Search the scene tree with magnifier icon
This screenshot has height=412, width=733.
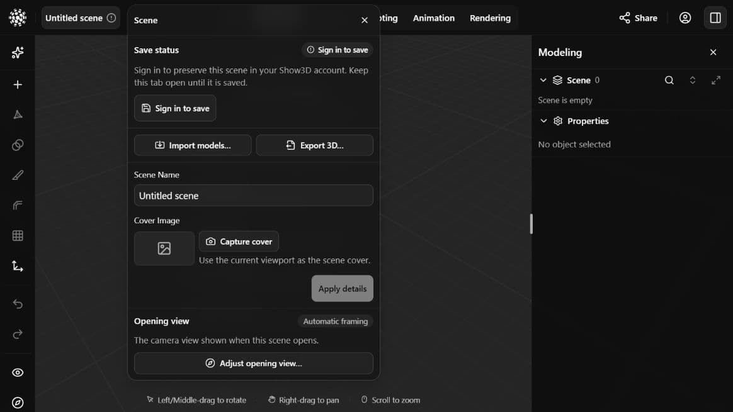pos(669,81)
